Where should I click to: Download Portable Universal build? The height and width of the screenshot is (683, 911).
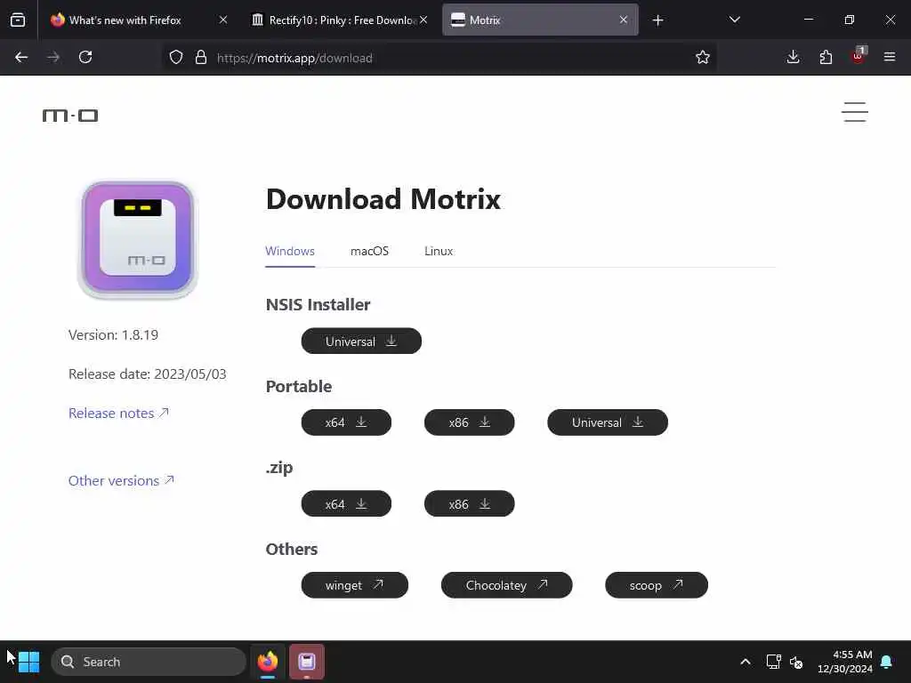pos(608,422)
